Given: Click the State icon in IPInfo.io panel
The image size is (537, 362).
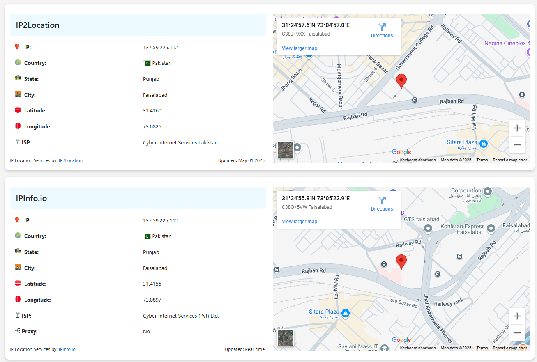Looking at the screenshot, I should point(18,251).
